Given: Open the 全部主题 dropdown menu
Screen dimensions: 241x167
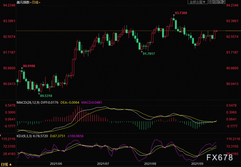Looking at the screenshot, I should pos(198,2).
